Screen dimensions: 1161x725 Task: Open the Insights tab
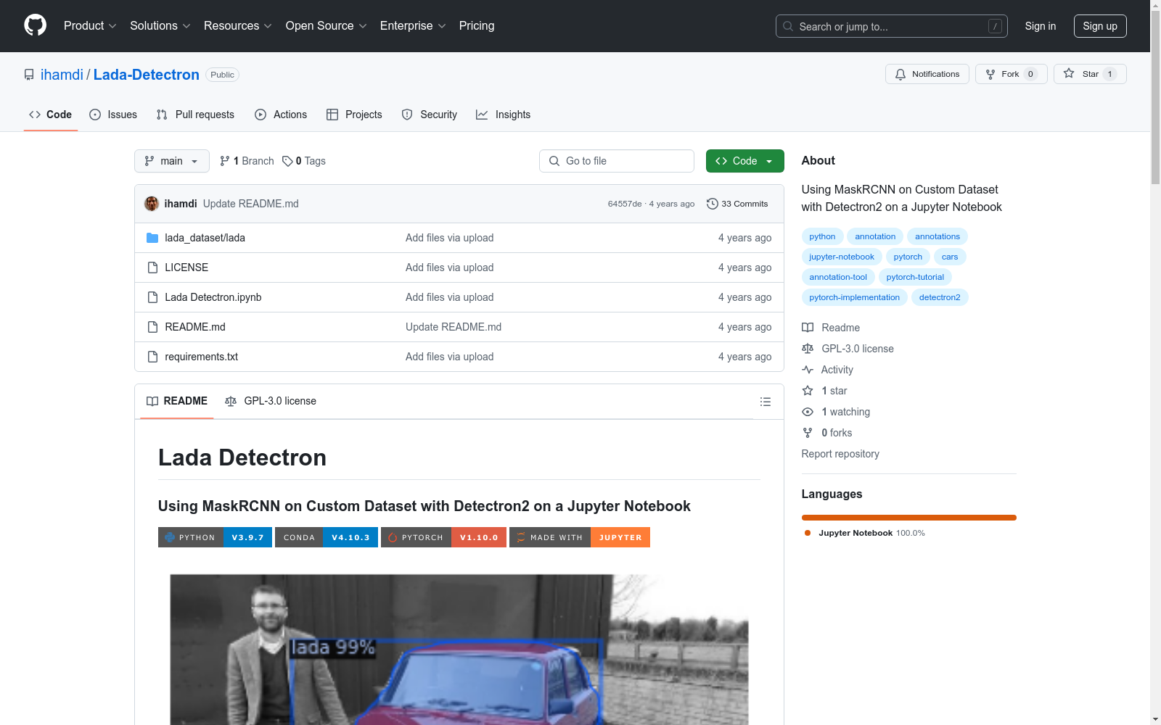click(504, 115)
